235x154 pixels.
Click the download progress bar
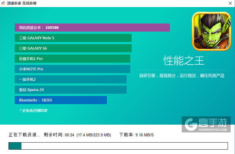click(118, 146)
